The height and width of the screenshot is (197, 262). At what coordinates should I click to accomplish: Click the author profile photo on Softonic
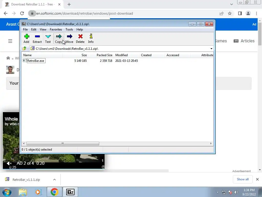point(10,70)
